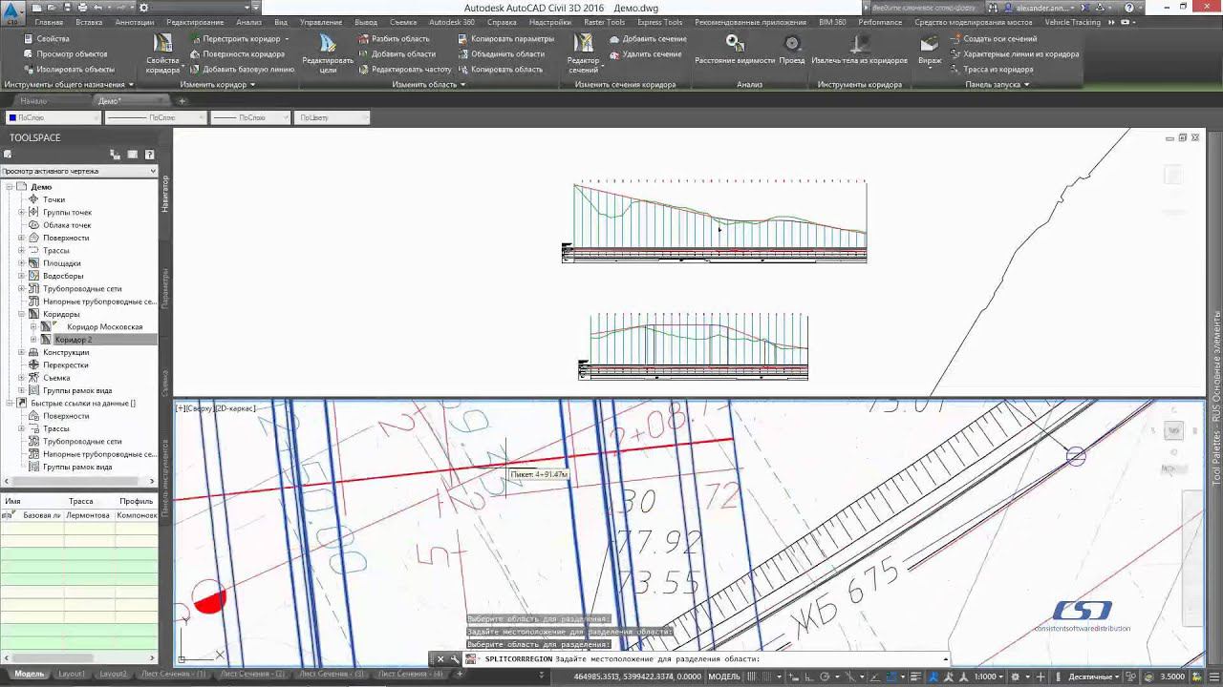Close the command line with X icon
This screenshot has width=1223, height=687.
(x=440, y=659)
